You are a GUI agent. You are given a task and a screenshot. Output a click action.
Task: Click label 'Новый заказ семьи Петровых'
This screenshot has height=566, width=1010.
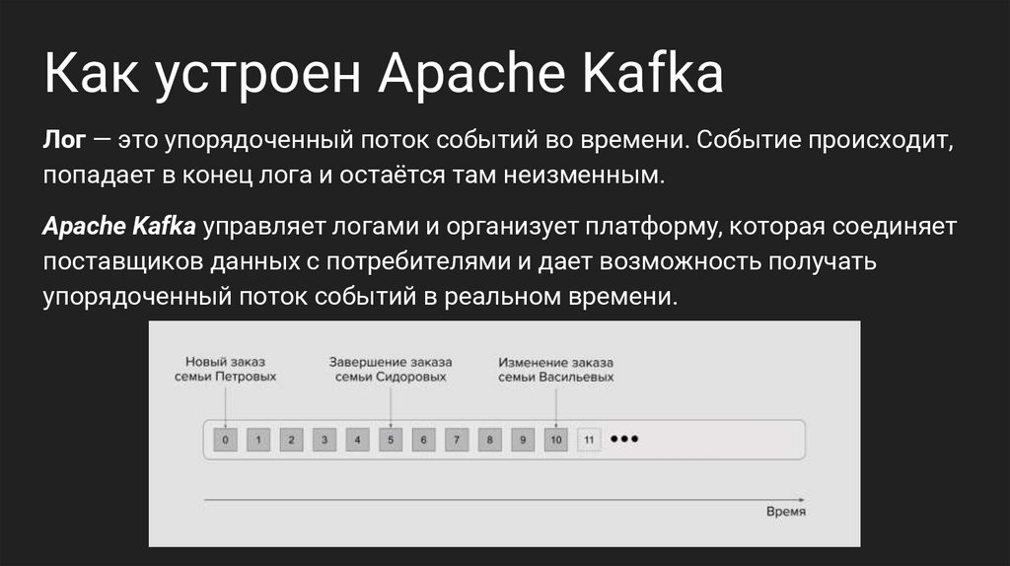tap(226, 370)
